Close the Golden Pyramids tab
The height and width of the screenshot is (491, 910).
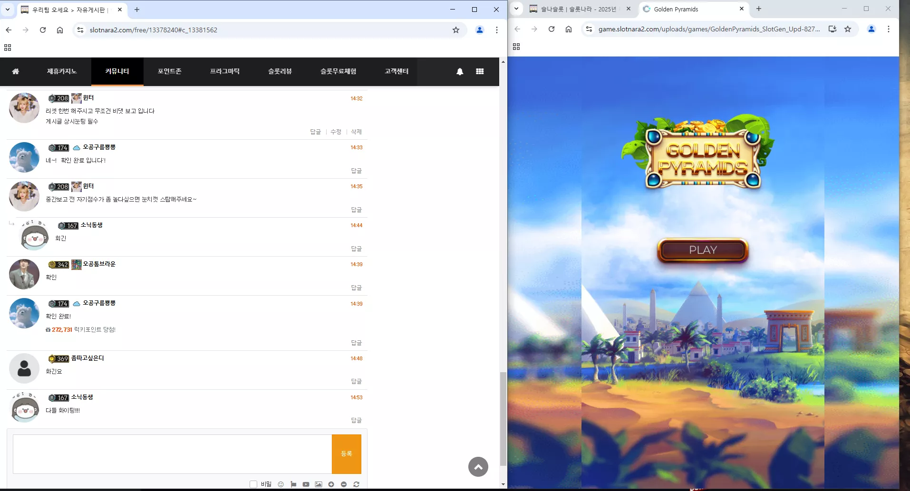742,9
